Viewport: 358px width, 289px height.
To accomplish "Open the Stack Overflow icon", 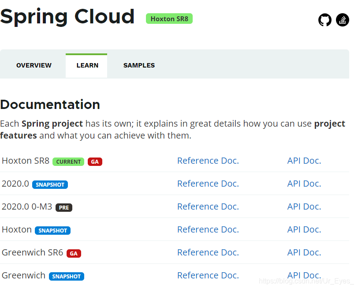I will [x=342, y=20].
